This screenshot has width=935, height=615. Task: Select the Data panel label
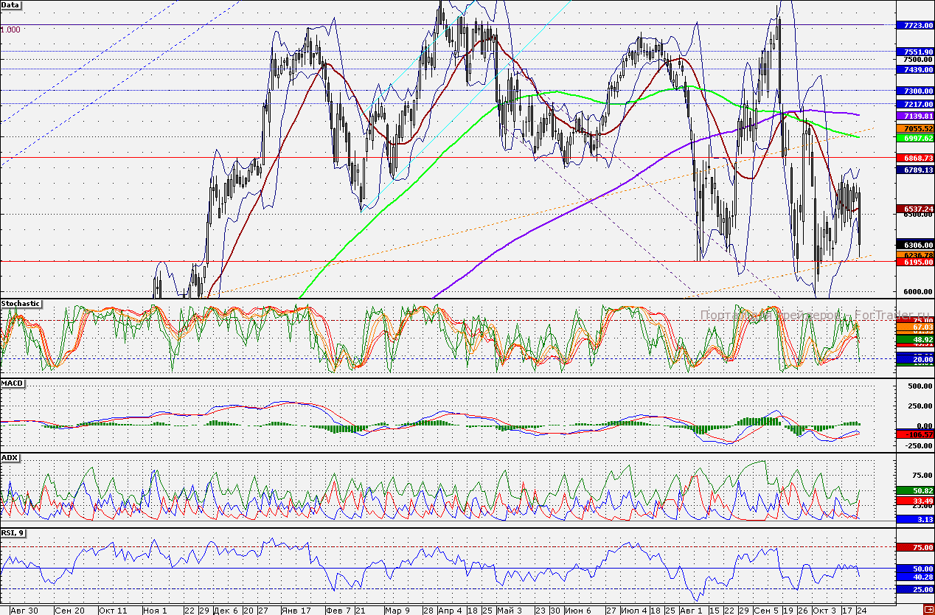11,5
